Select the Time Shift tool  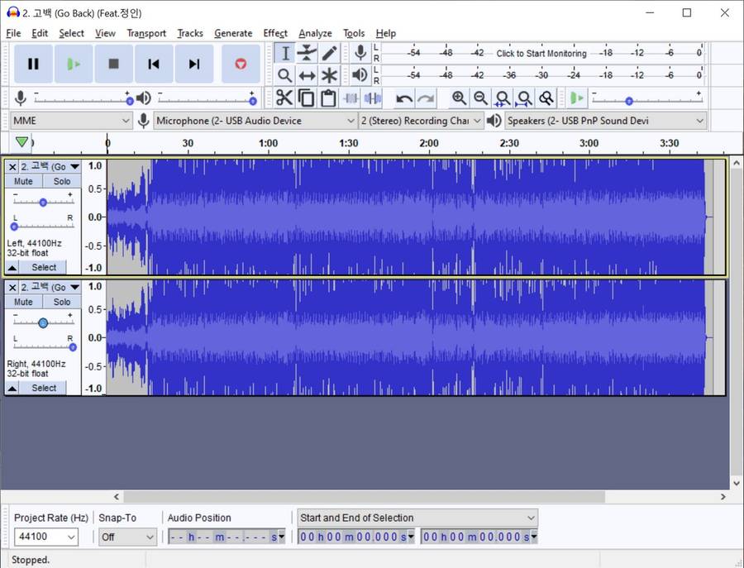307,75
